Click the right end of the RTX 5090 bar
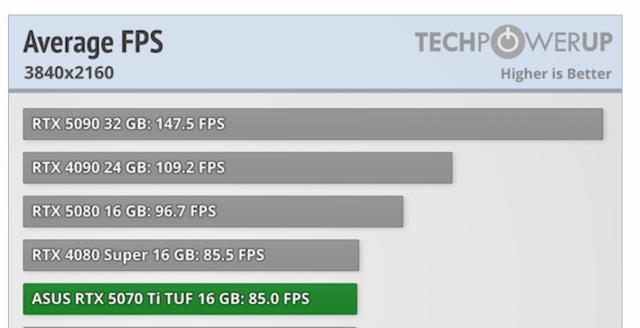This screenshot has width=640, height=328. (597, 124)
